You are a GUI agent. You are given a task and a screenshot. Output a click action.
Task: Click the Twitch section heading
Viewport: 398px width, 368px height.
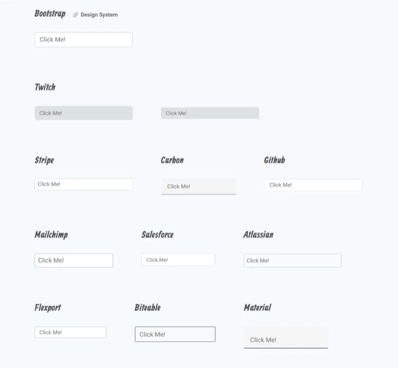click(x=45, y=87)
